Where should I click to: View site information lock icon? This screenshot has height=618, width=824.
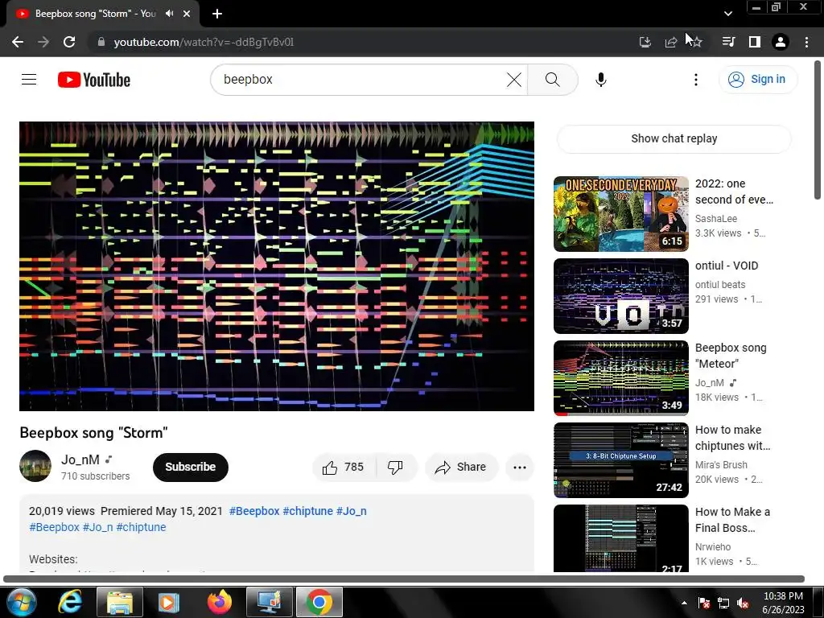coord(101,42)
